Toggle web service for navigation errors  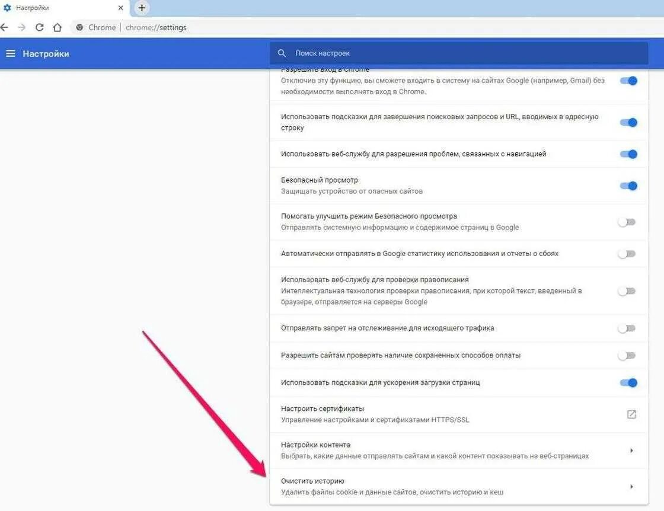(628, 154)
